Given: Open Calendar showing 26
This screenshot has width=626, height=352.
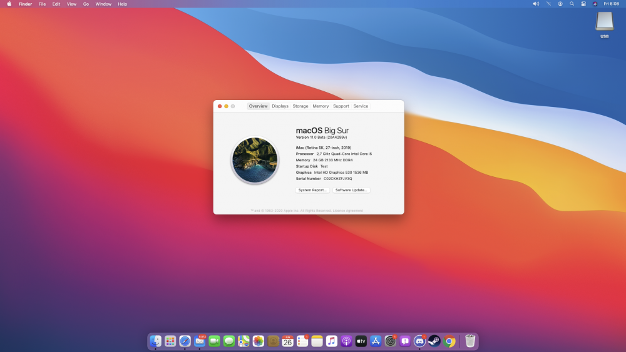Looking at the screenshot, I should point(287,341).
